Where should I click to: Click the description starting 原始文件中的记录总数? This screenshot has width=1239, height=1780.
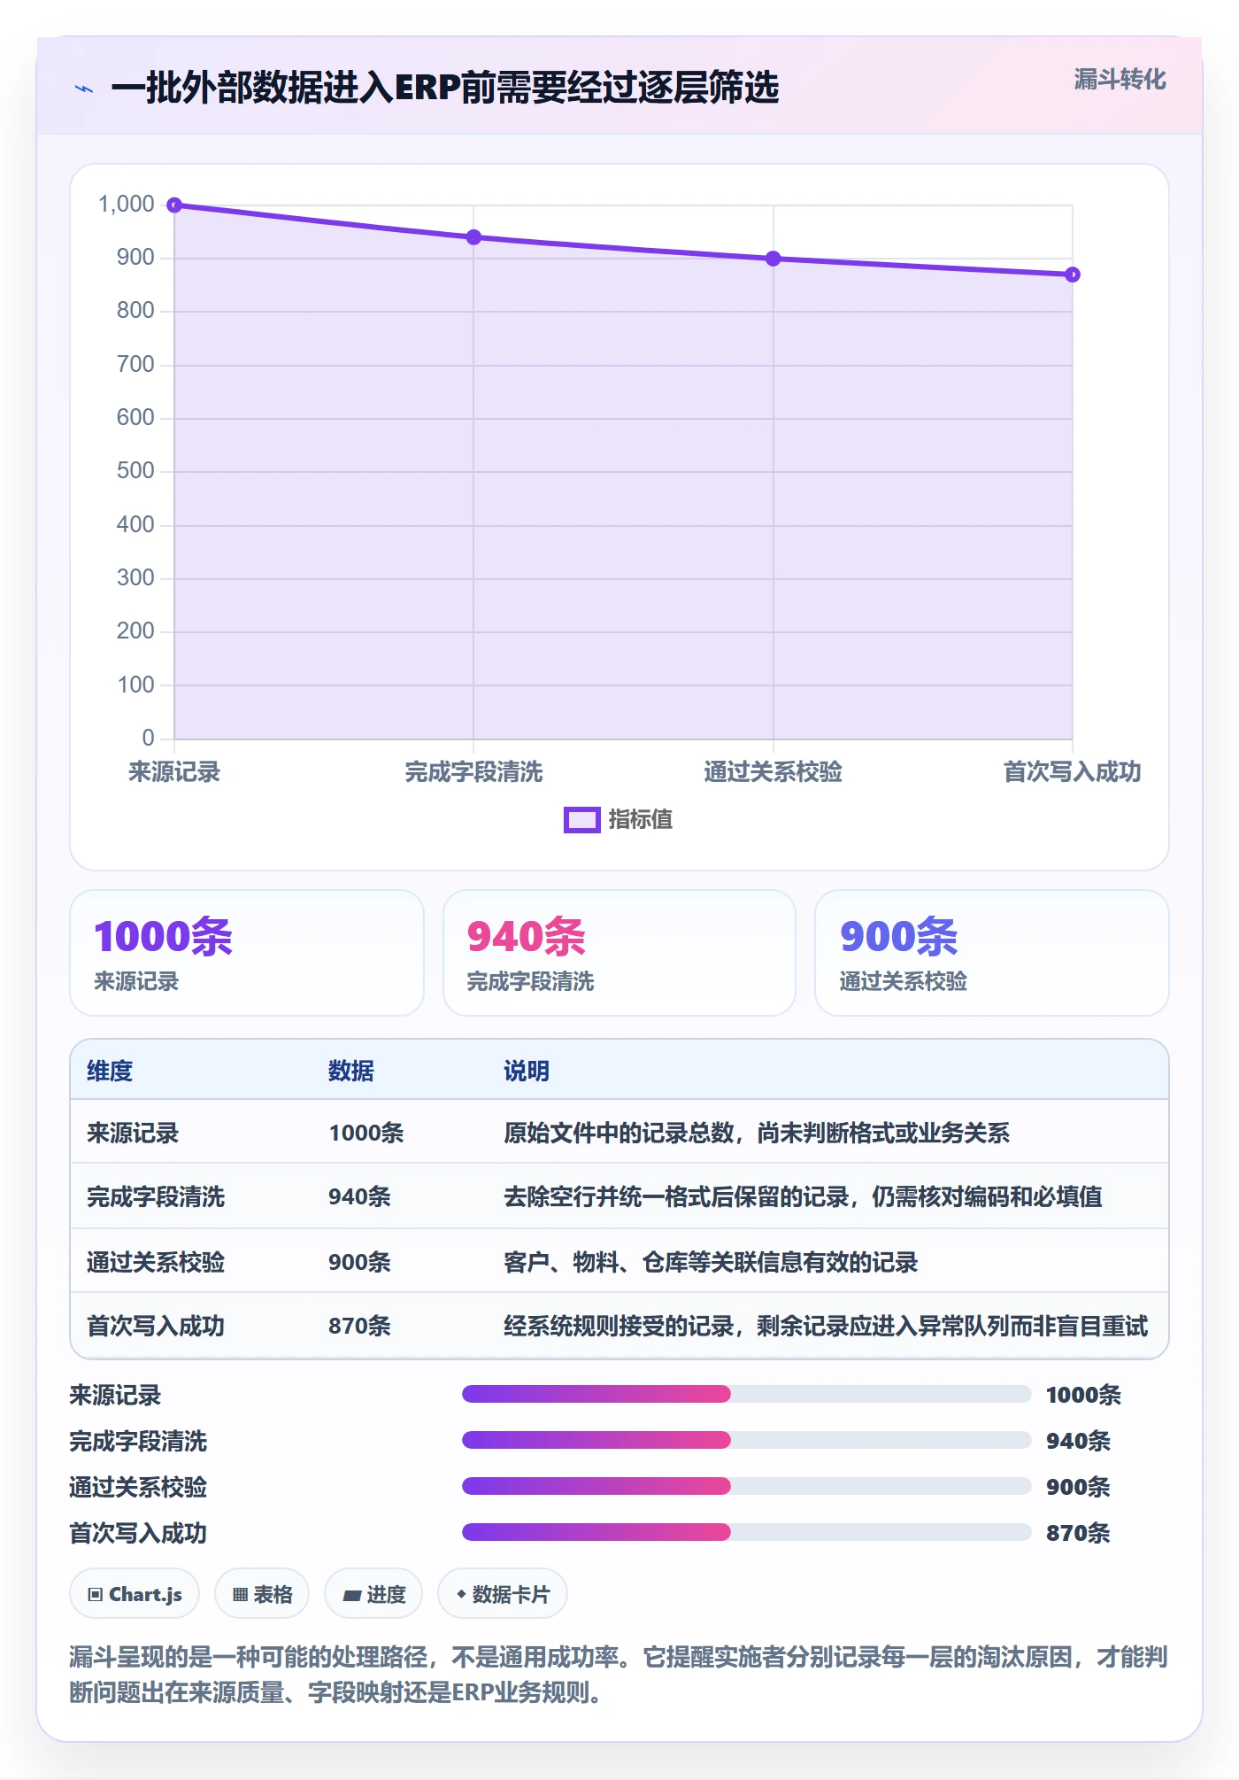[757, 1134]
